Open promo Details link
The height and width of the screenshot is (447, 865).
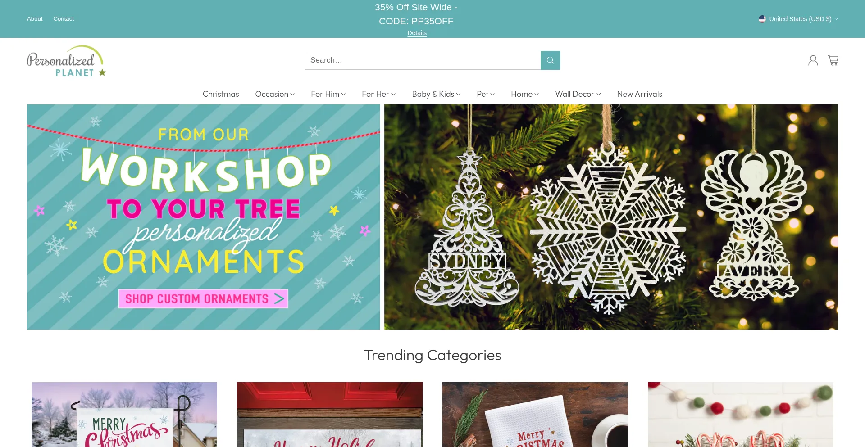coord(417,33)
